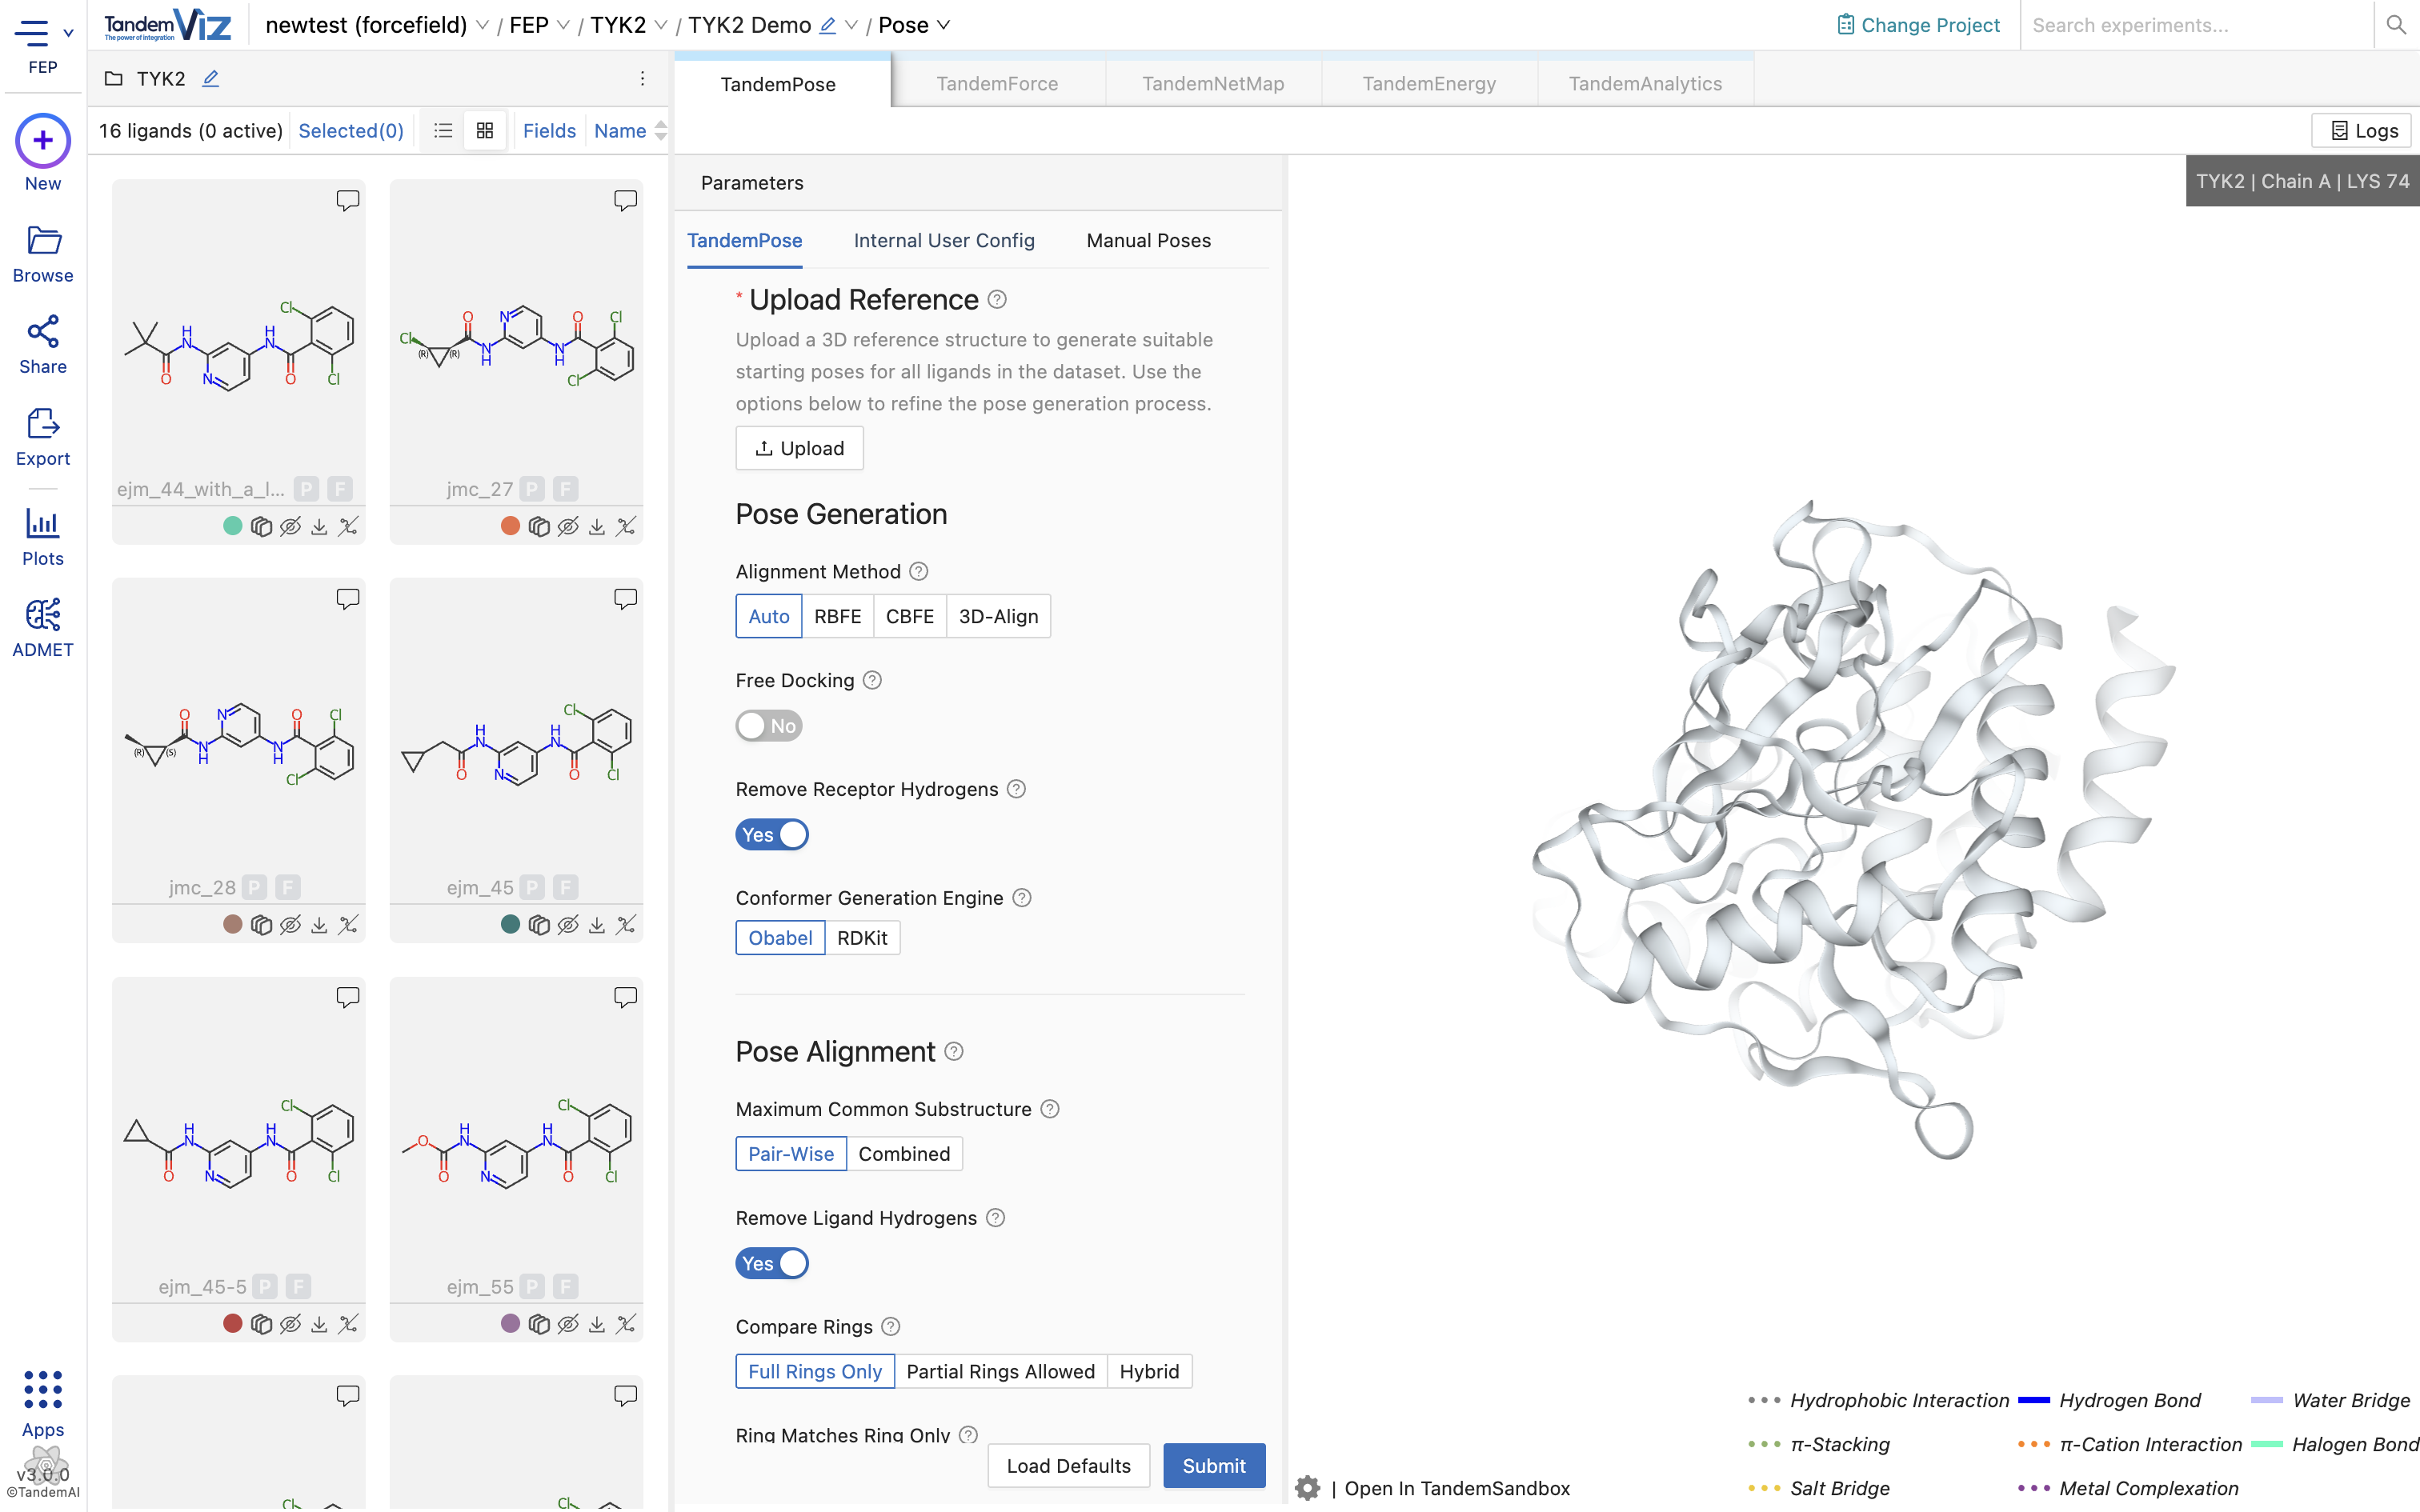Open the ADMET brain icon
Screen dimensions: 2420x1512
coord(43,615)
